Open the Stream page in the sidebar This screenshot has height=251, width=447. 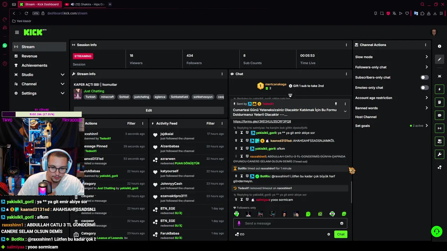[x=39, y=47]
